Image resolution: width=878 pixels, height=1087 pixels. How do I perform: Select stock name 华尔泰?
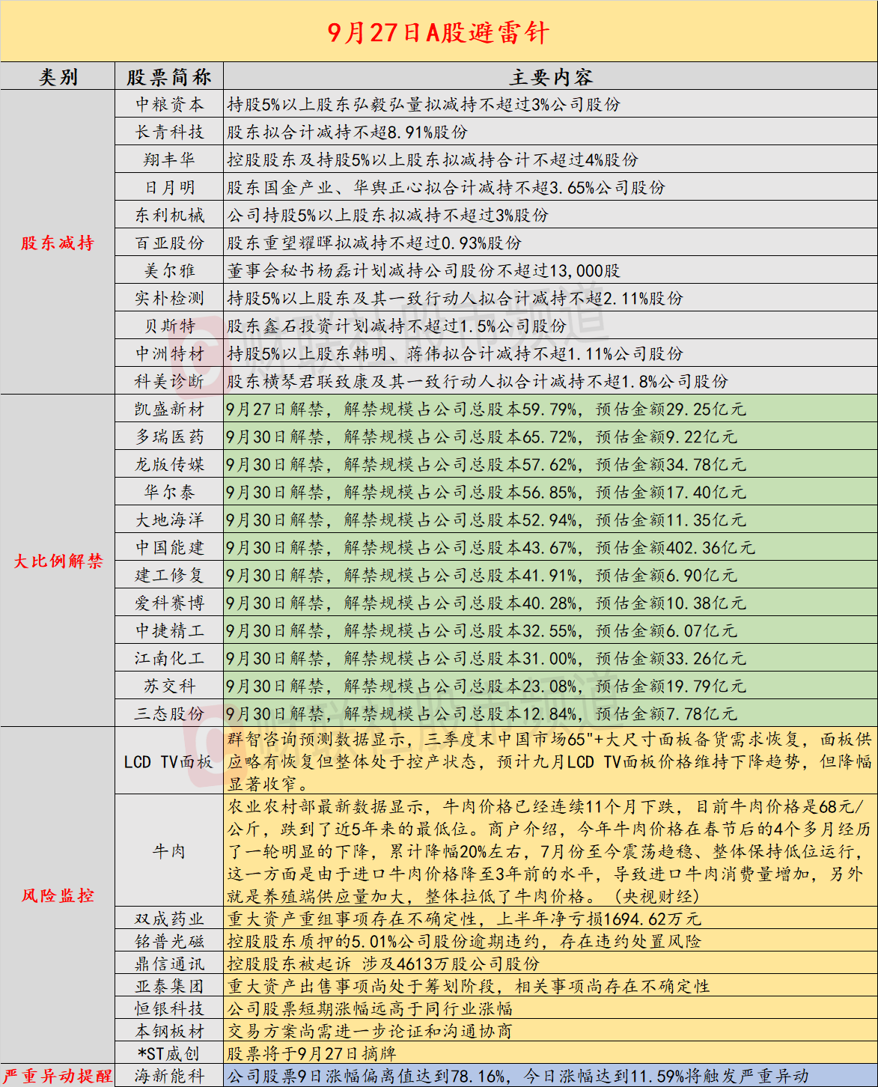pyautogui.click(x=169, y=492)
